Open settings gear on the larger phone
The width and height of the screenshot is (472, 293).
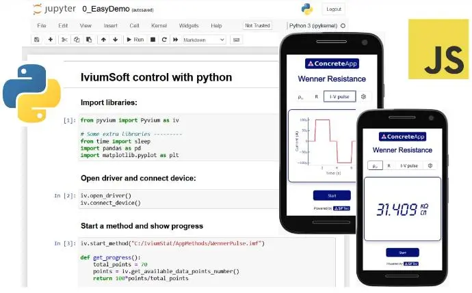click(x=363, y=97)
